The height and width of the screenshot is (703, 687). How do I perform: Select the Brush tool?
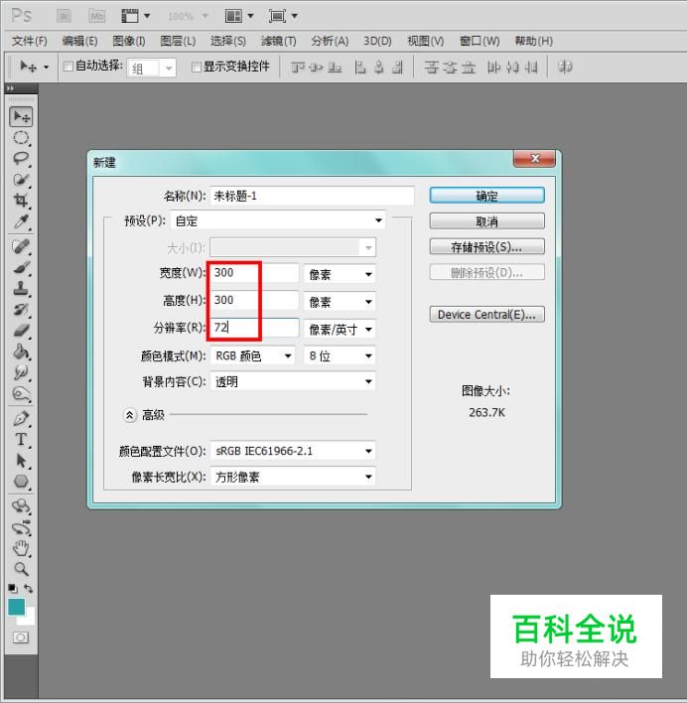21,268
